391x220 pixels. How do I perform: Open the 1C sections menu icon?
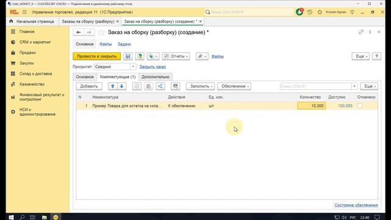24,12
